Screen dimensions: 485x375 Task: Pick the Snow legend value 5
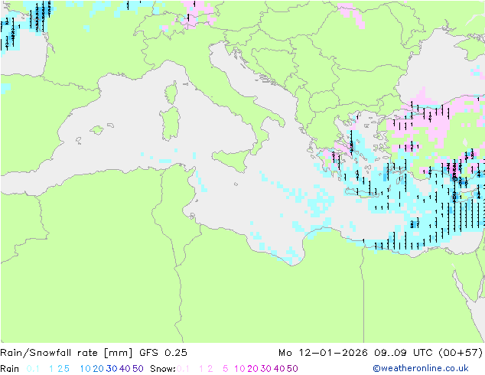[x=226, y=369]
